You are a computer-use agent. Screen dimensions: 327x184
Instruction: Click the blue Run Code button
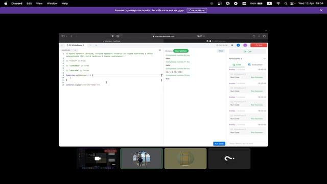point(219,144)
